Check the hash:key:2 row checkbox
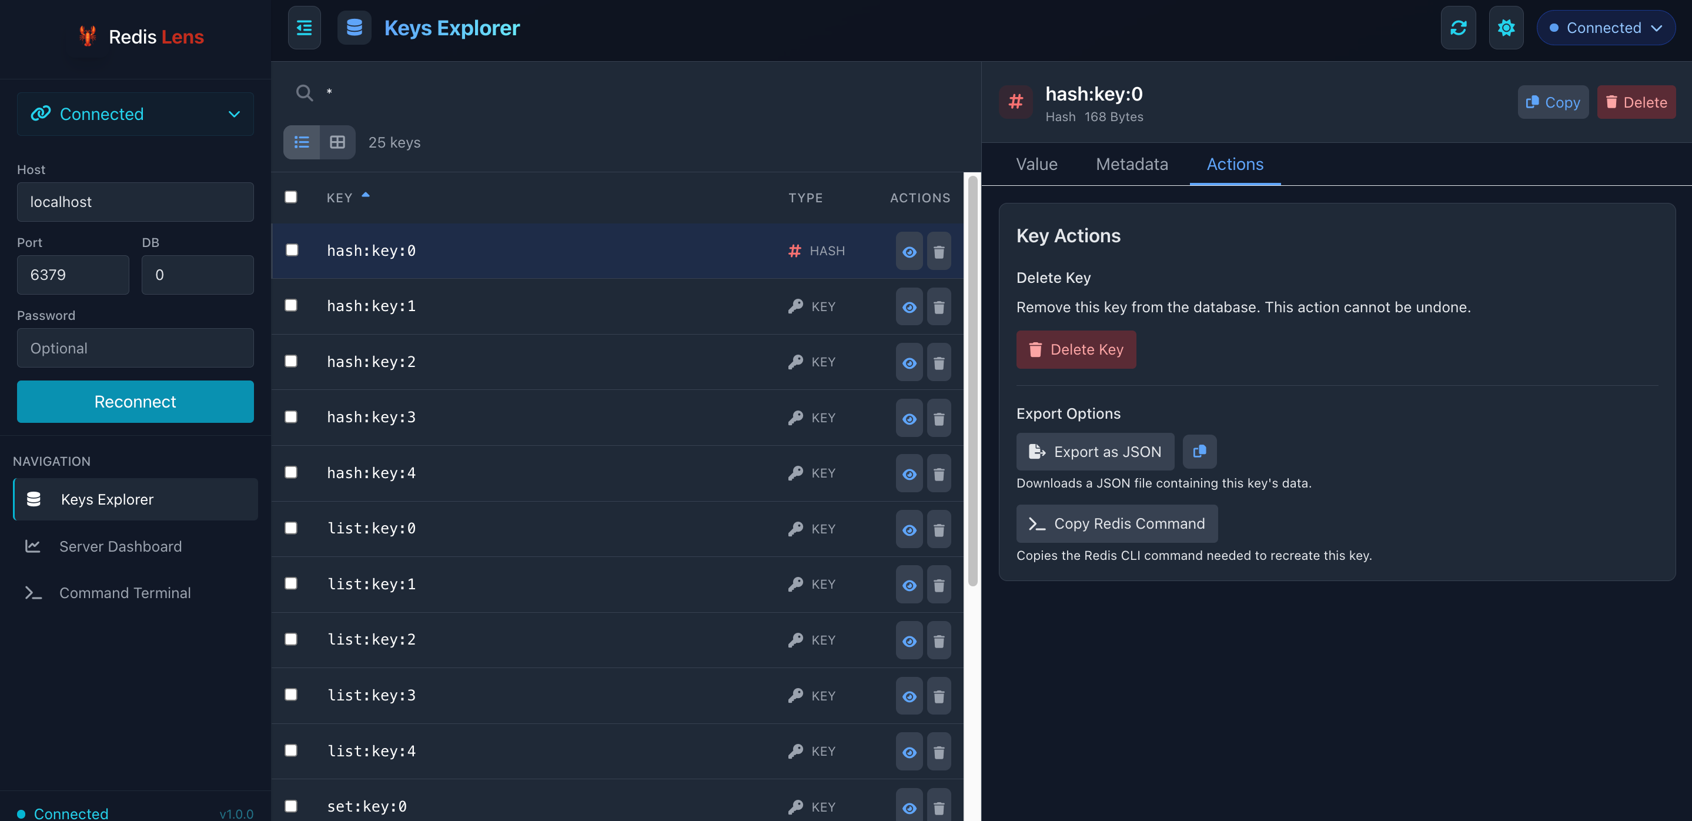 tap(291, 361)
